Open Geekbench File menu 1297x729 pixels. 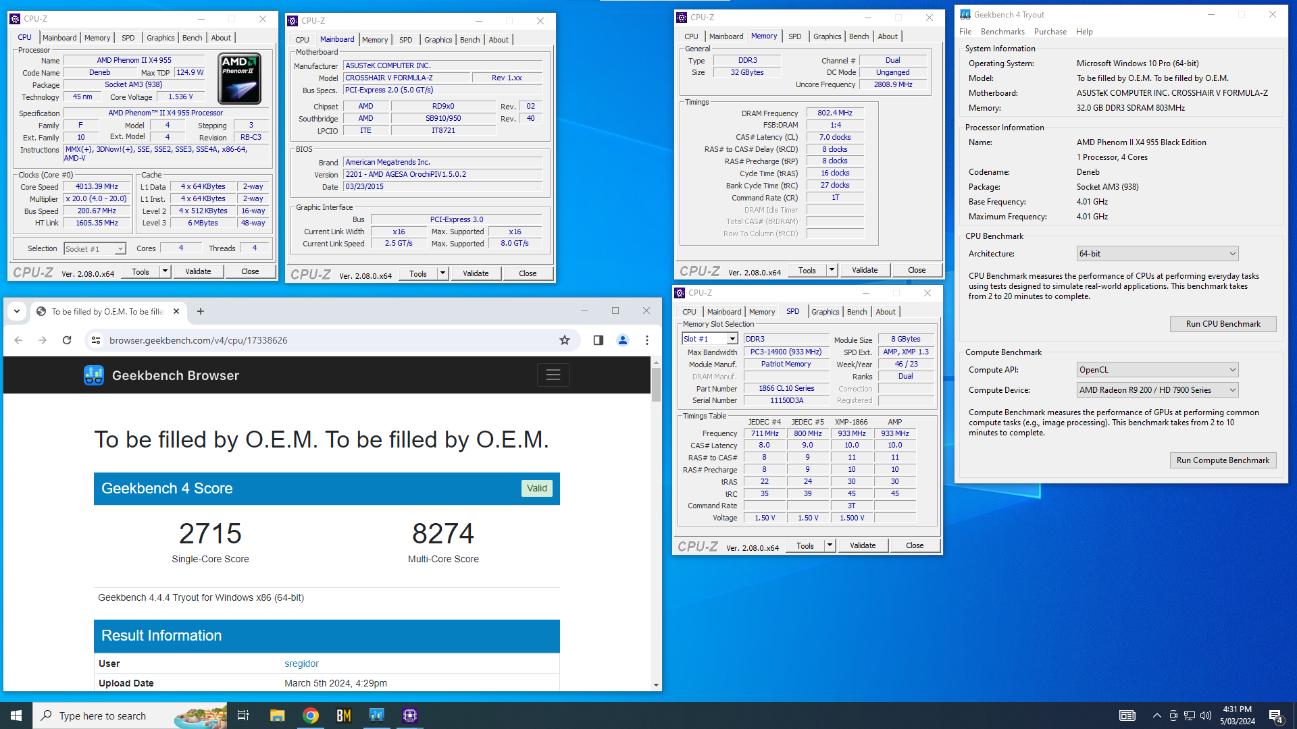coord(965,32)
